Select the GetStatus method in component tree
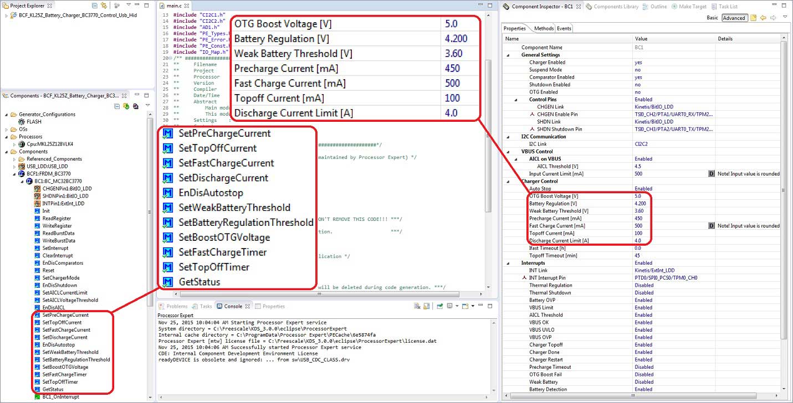This screenshot has height=403, width=793. pyautogui.click(x=53, y=389)
